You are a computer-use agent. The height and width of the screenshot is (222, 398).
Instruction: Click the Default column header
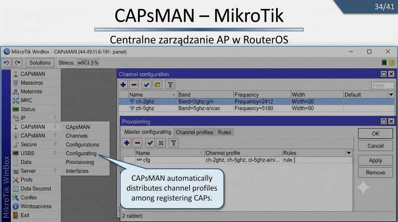point(366,95)
